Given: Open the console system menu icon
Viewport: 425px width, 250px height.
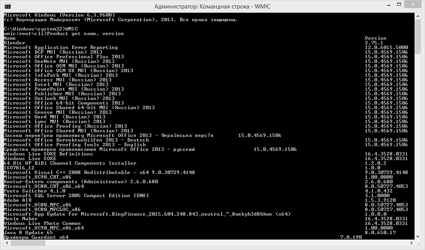Looking at the screenshot, I should [8, 6].
